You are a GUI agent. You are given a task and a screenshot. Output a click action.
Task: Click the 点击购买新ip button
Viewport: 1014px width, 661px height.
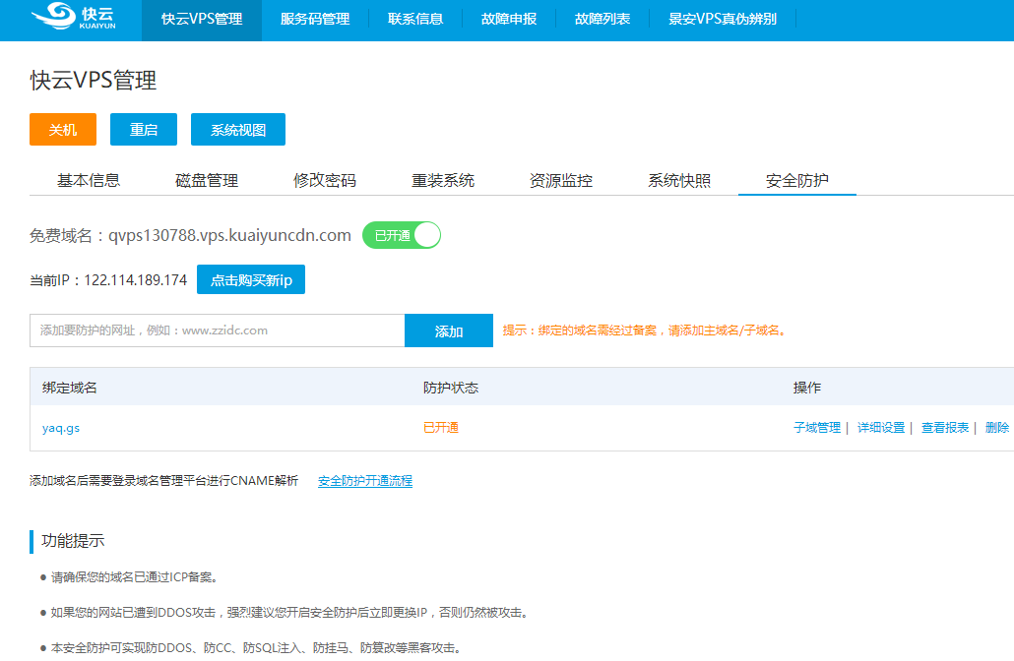coord(251,280)
